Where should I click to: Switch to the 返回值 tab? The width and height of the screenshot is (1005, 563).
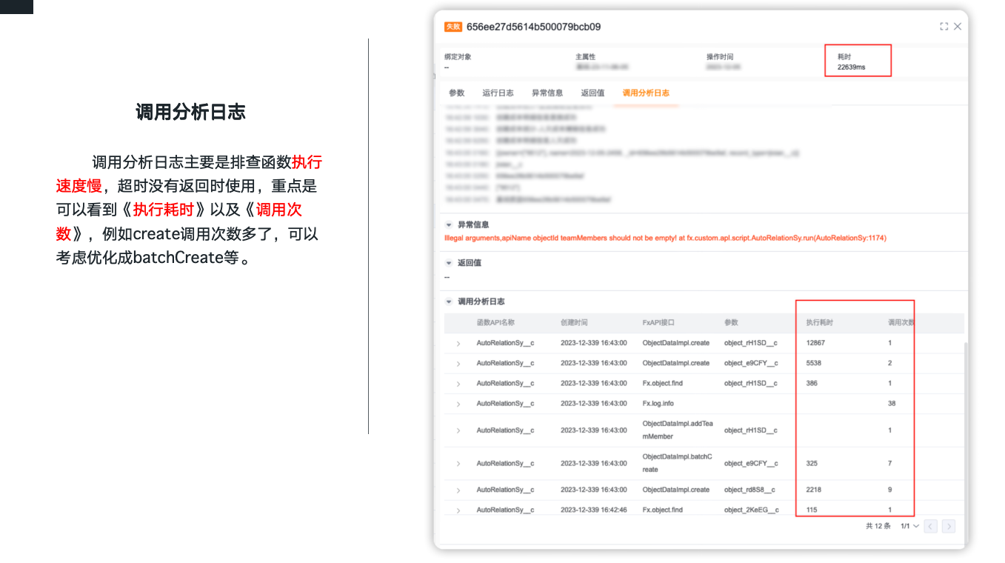pyautogui.click(x=592, y=93)
